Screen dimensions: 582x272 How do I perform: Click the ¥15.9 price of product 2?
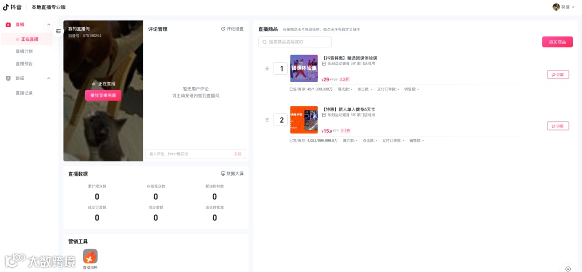pos(327,131)
